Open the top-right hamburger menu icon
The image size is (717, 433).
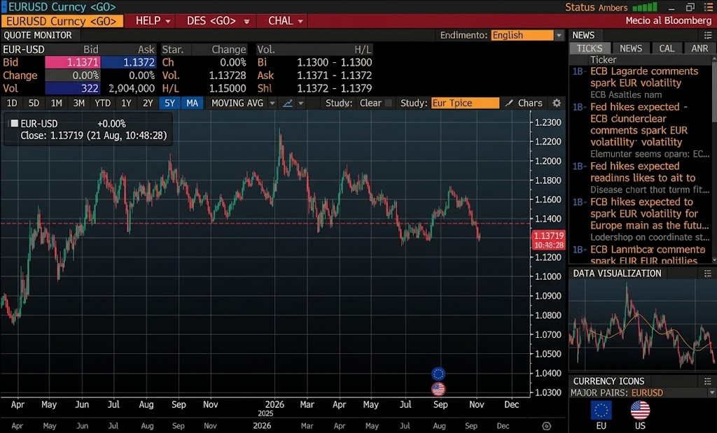click(x=708, y=7)
